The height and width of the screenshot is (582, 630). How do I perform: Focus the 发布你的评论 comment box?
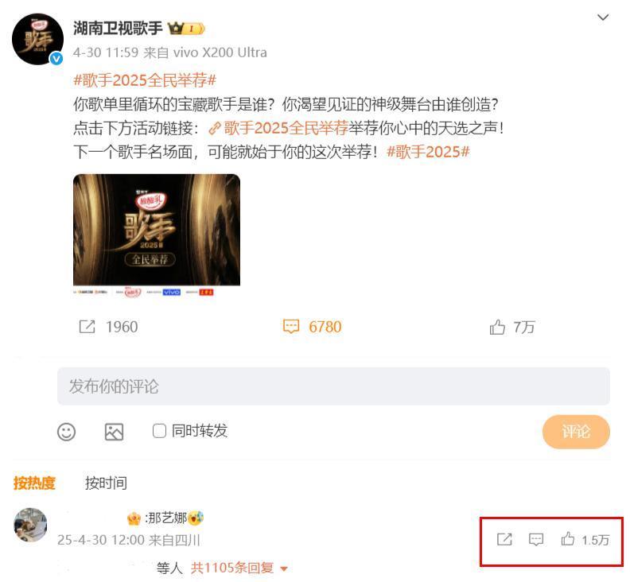coord(333,386)
